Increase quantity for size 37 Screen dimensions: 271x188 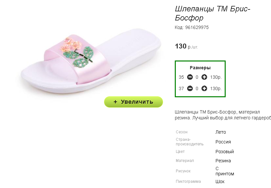pos(204,88)
